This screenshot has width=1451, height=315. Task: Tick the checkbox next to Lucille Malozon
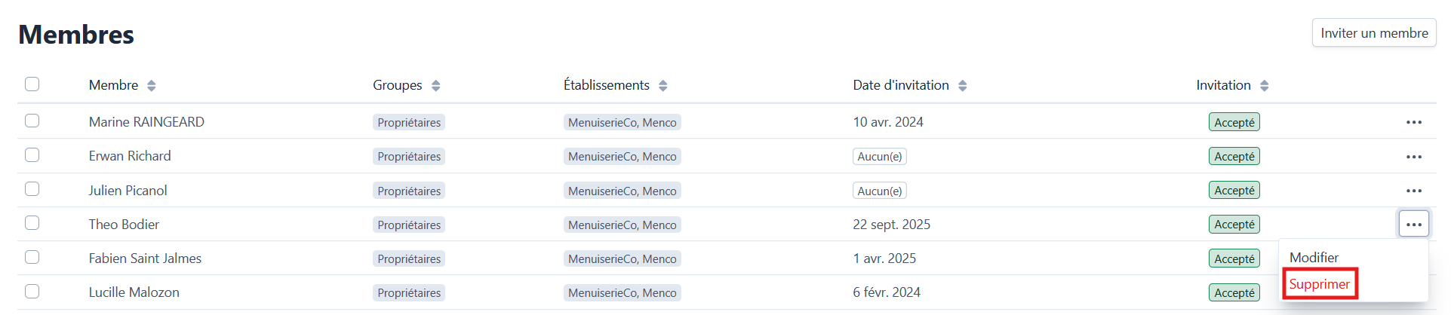pyautogui.click(x=32, y=292)
